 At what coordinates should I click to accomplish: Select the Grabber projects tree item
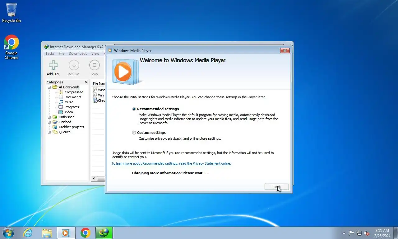coord(71,127)
